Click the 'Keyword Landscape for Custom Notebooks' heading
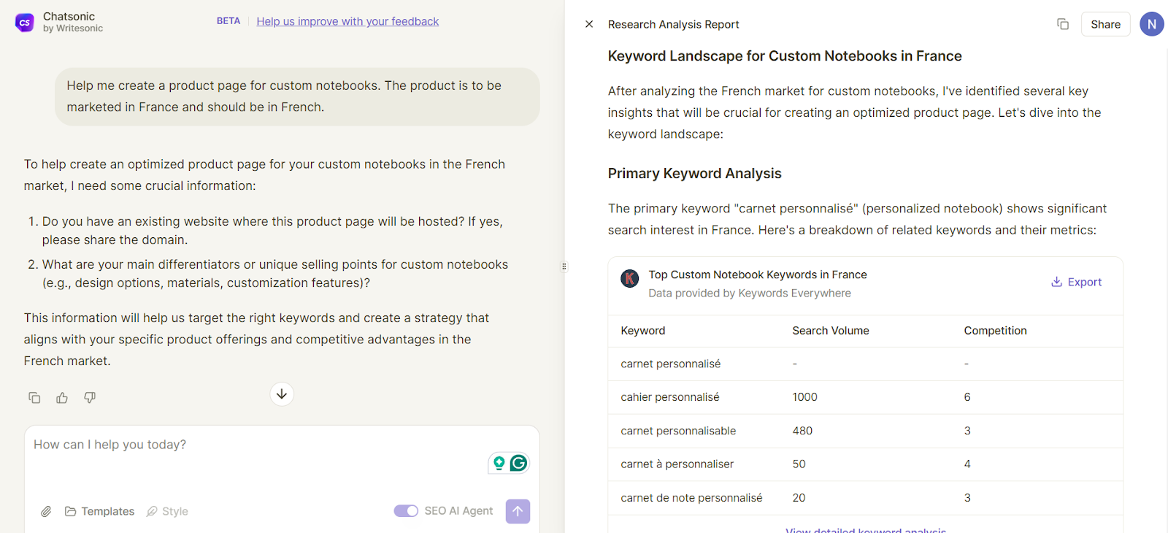Viewport: 1168px width, 533px height. click(785, 56)
